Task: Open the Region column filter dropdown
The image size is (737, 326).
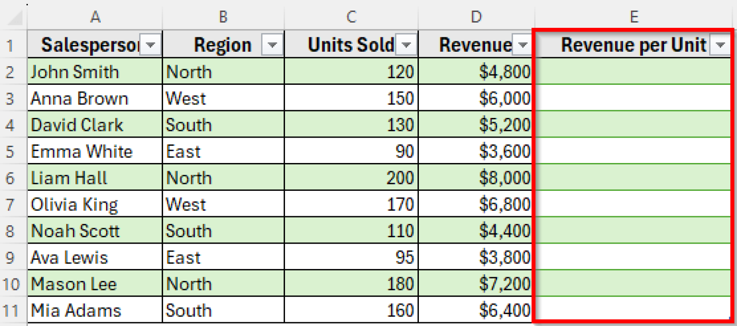Action: click(x=272, y=45)
